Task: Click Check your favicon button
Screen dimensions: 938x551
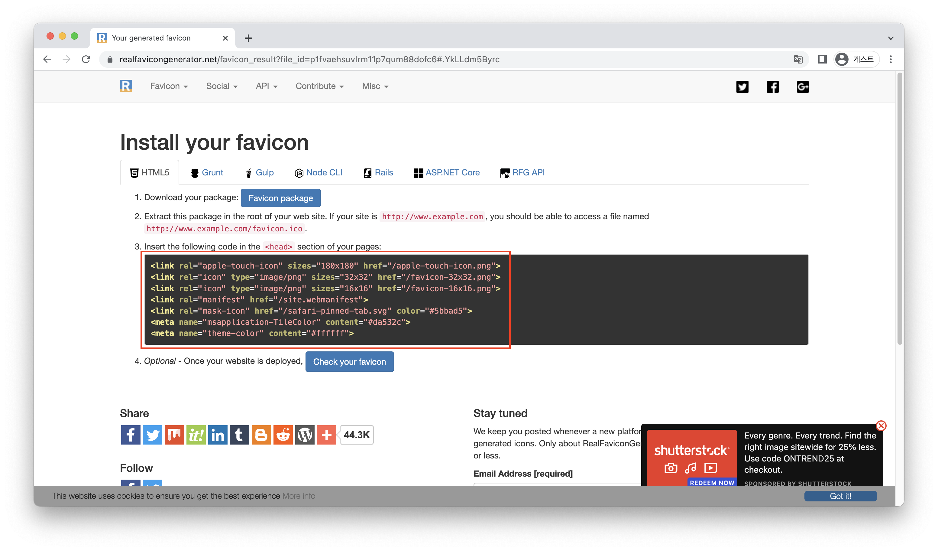Action: point(350,361)
